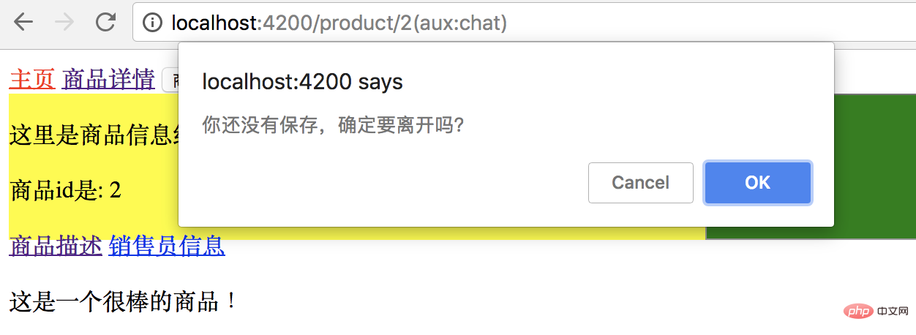Click the greyed-out forward arrow
This screenshot has width=916, height=335.
click(x=64, y=23)
